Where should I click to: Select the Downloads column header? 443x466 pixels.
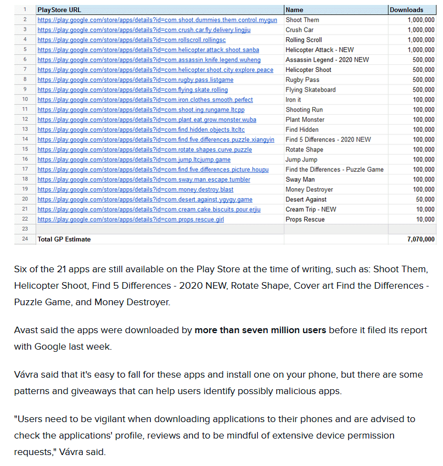click(412, 10)
